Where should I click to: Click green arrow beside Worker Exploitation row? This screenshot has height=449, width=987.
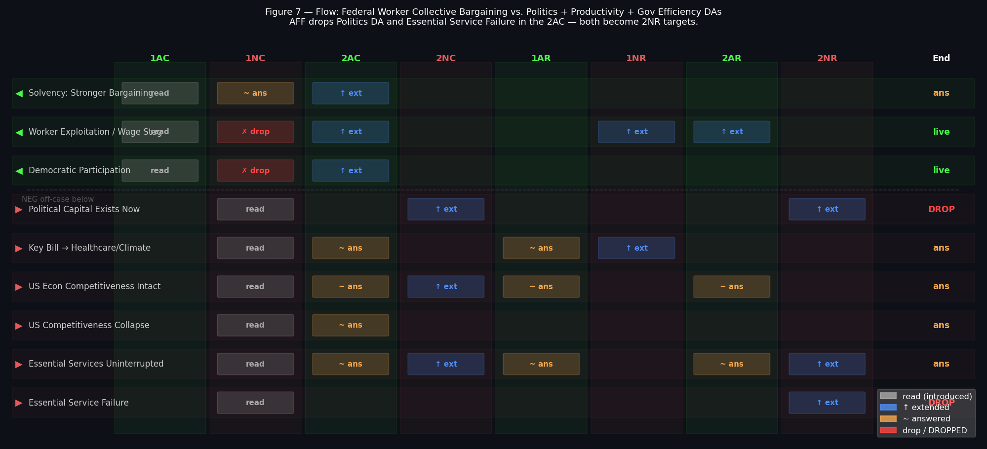click(19, 132)
